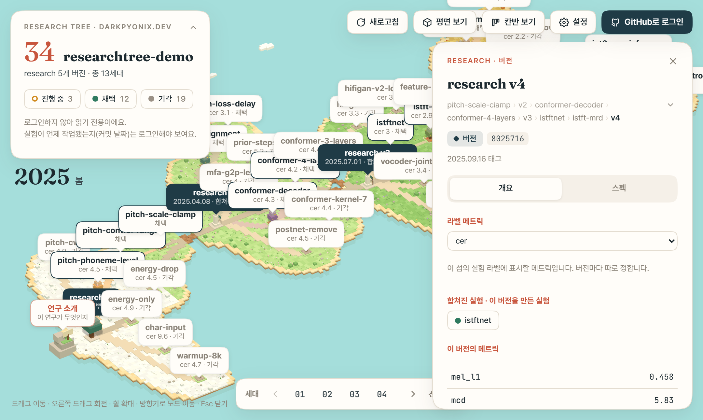
Task: Select generation 04
Action: click(x=382, y=394)
